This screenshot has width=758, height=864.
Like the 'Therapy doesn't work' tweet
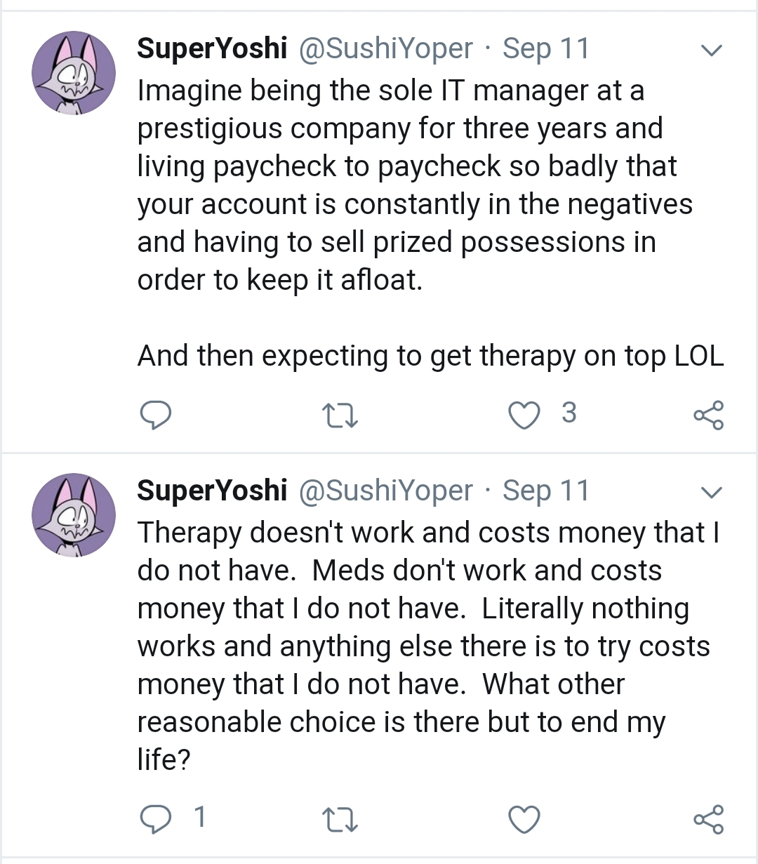click(x=524, y=819)
